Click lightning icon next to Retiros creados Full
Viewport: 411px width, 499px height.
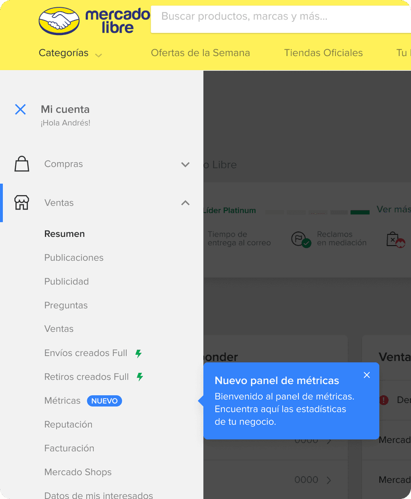click(x=140, y=377)
